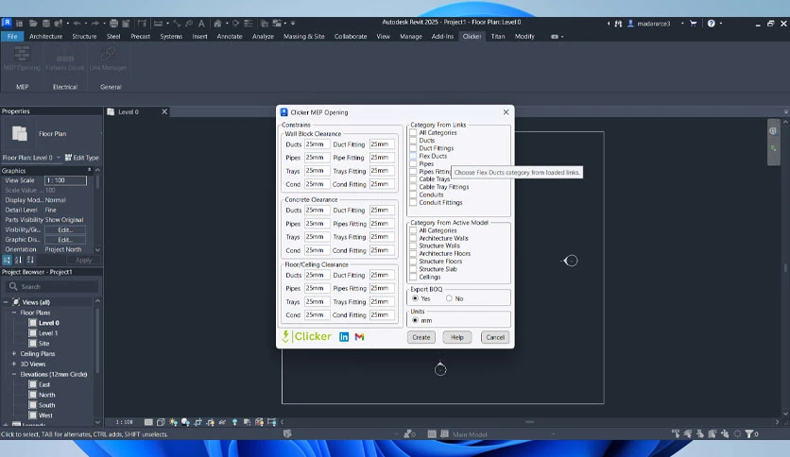The height and width of the screenshot is (457, 790).
Task: Select Export BOQ Yes radio button
Action: click(415, 298)
